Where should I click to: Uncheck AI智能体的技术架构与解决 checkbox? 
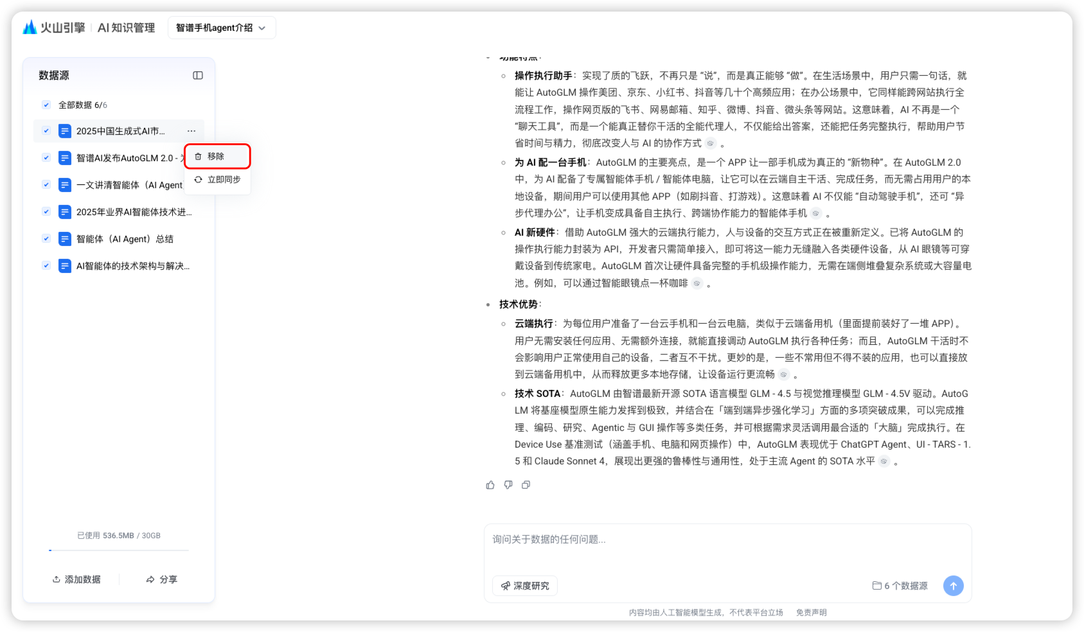[46, 266]
